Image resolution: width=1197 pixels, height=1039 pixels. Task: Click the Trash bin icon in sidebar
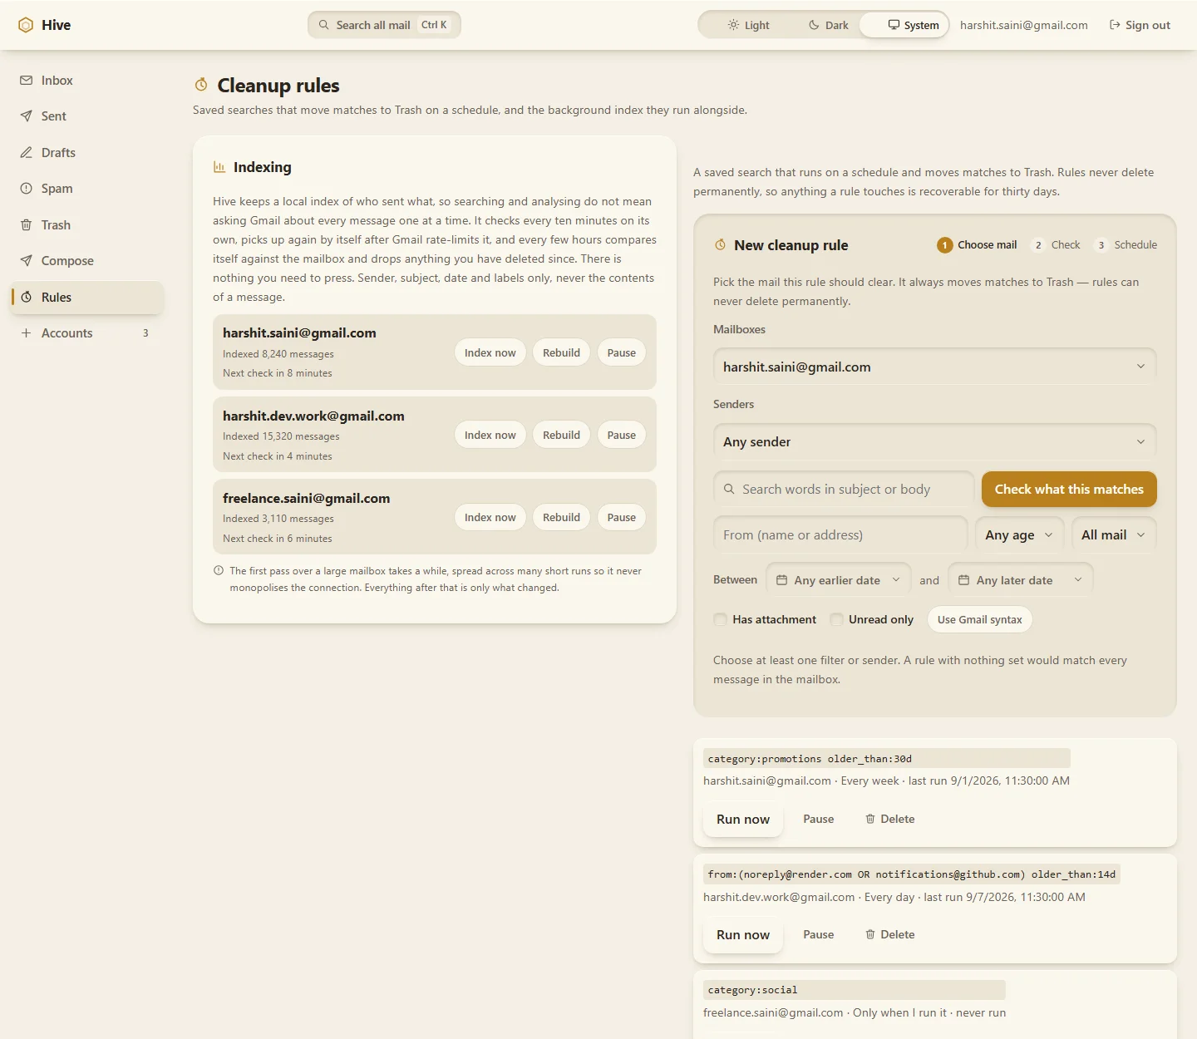tap(26, 225)
